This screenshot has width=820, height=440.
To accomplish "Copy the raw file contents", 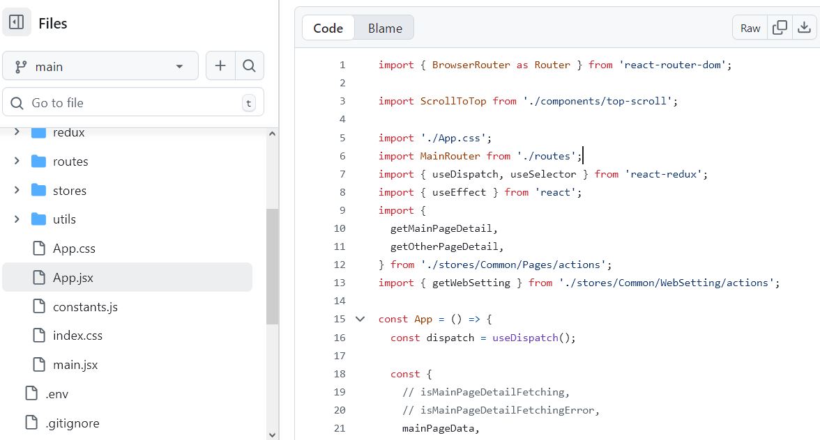I will point(780,27).
